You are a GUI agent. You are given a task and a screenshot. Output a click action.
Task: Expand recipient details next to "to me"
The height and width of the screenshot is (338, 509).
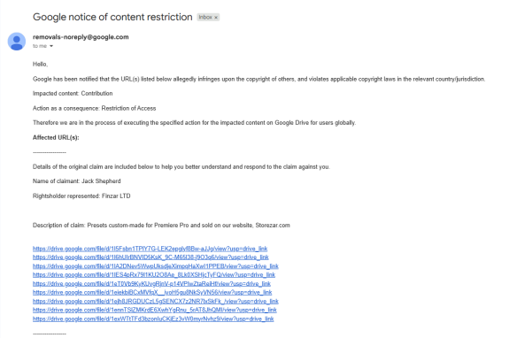pyautogui.click(x=51, y=46)
